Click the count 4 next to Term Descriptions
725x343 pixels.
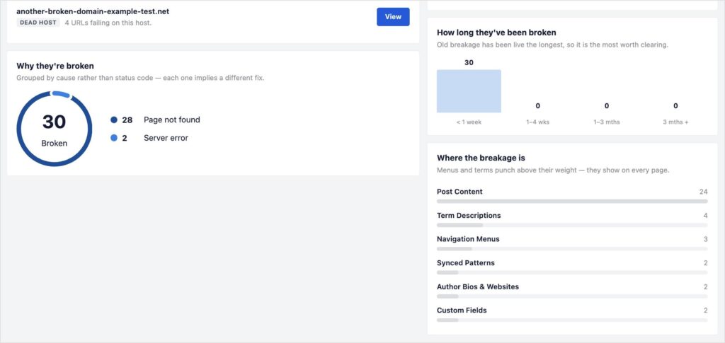click(x=706, y=216)
